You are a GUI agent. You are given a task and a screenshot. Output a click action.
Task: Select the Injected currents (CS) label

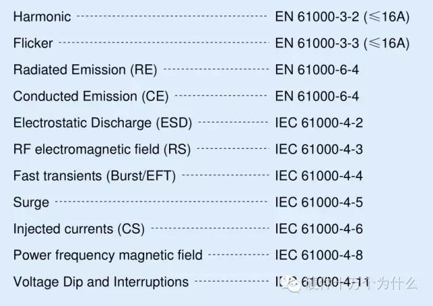coord(78,229)
